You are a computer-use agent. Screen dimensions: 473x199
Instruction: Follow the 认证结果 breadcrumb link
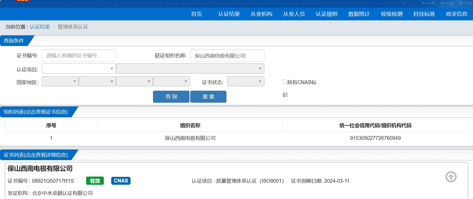point(40,27)
